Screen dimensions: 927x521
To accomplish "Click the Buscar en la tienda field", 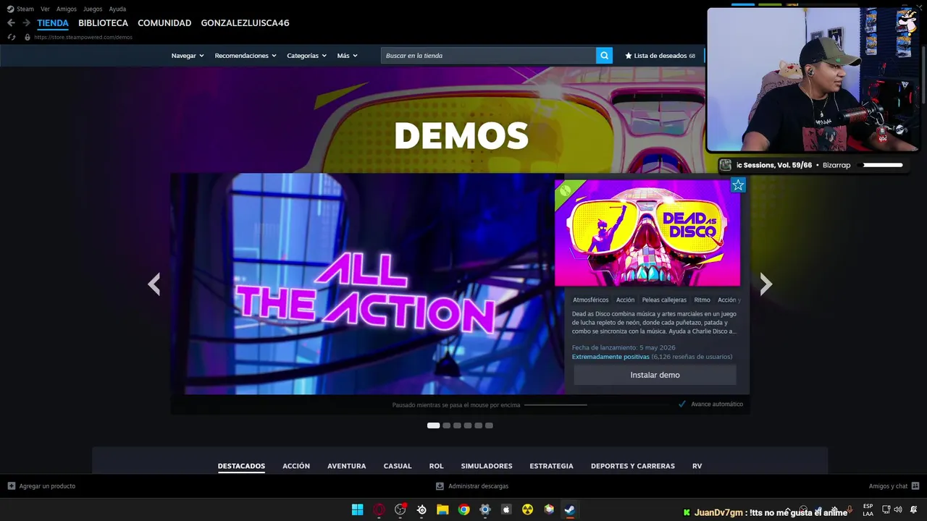I will click(x=488, y=56).
